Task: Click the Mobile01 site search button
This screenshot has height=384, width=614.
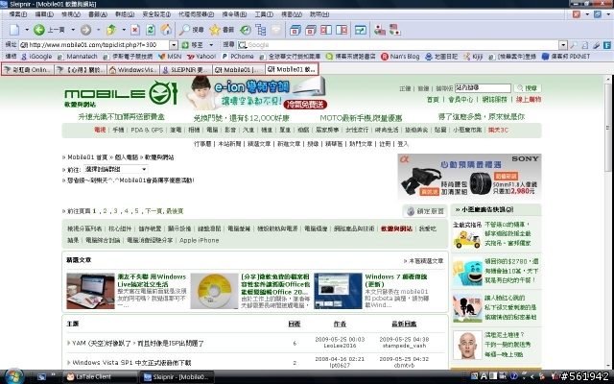Action: pos(527,88)
